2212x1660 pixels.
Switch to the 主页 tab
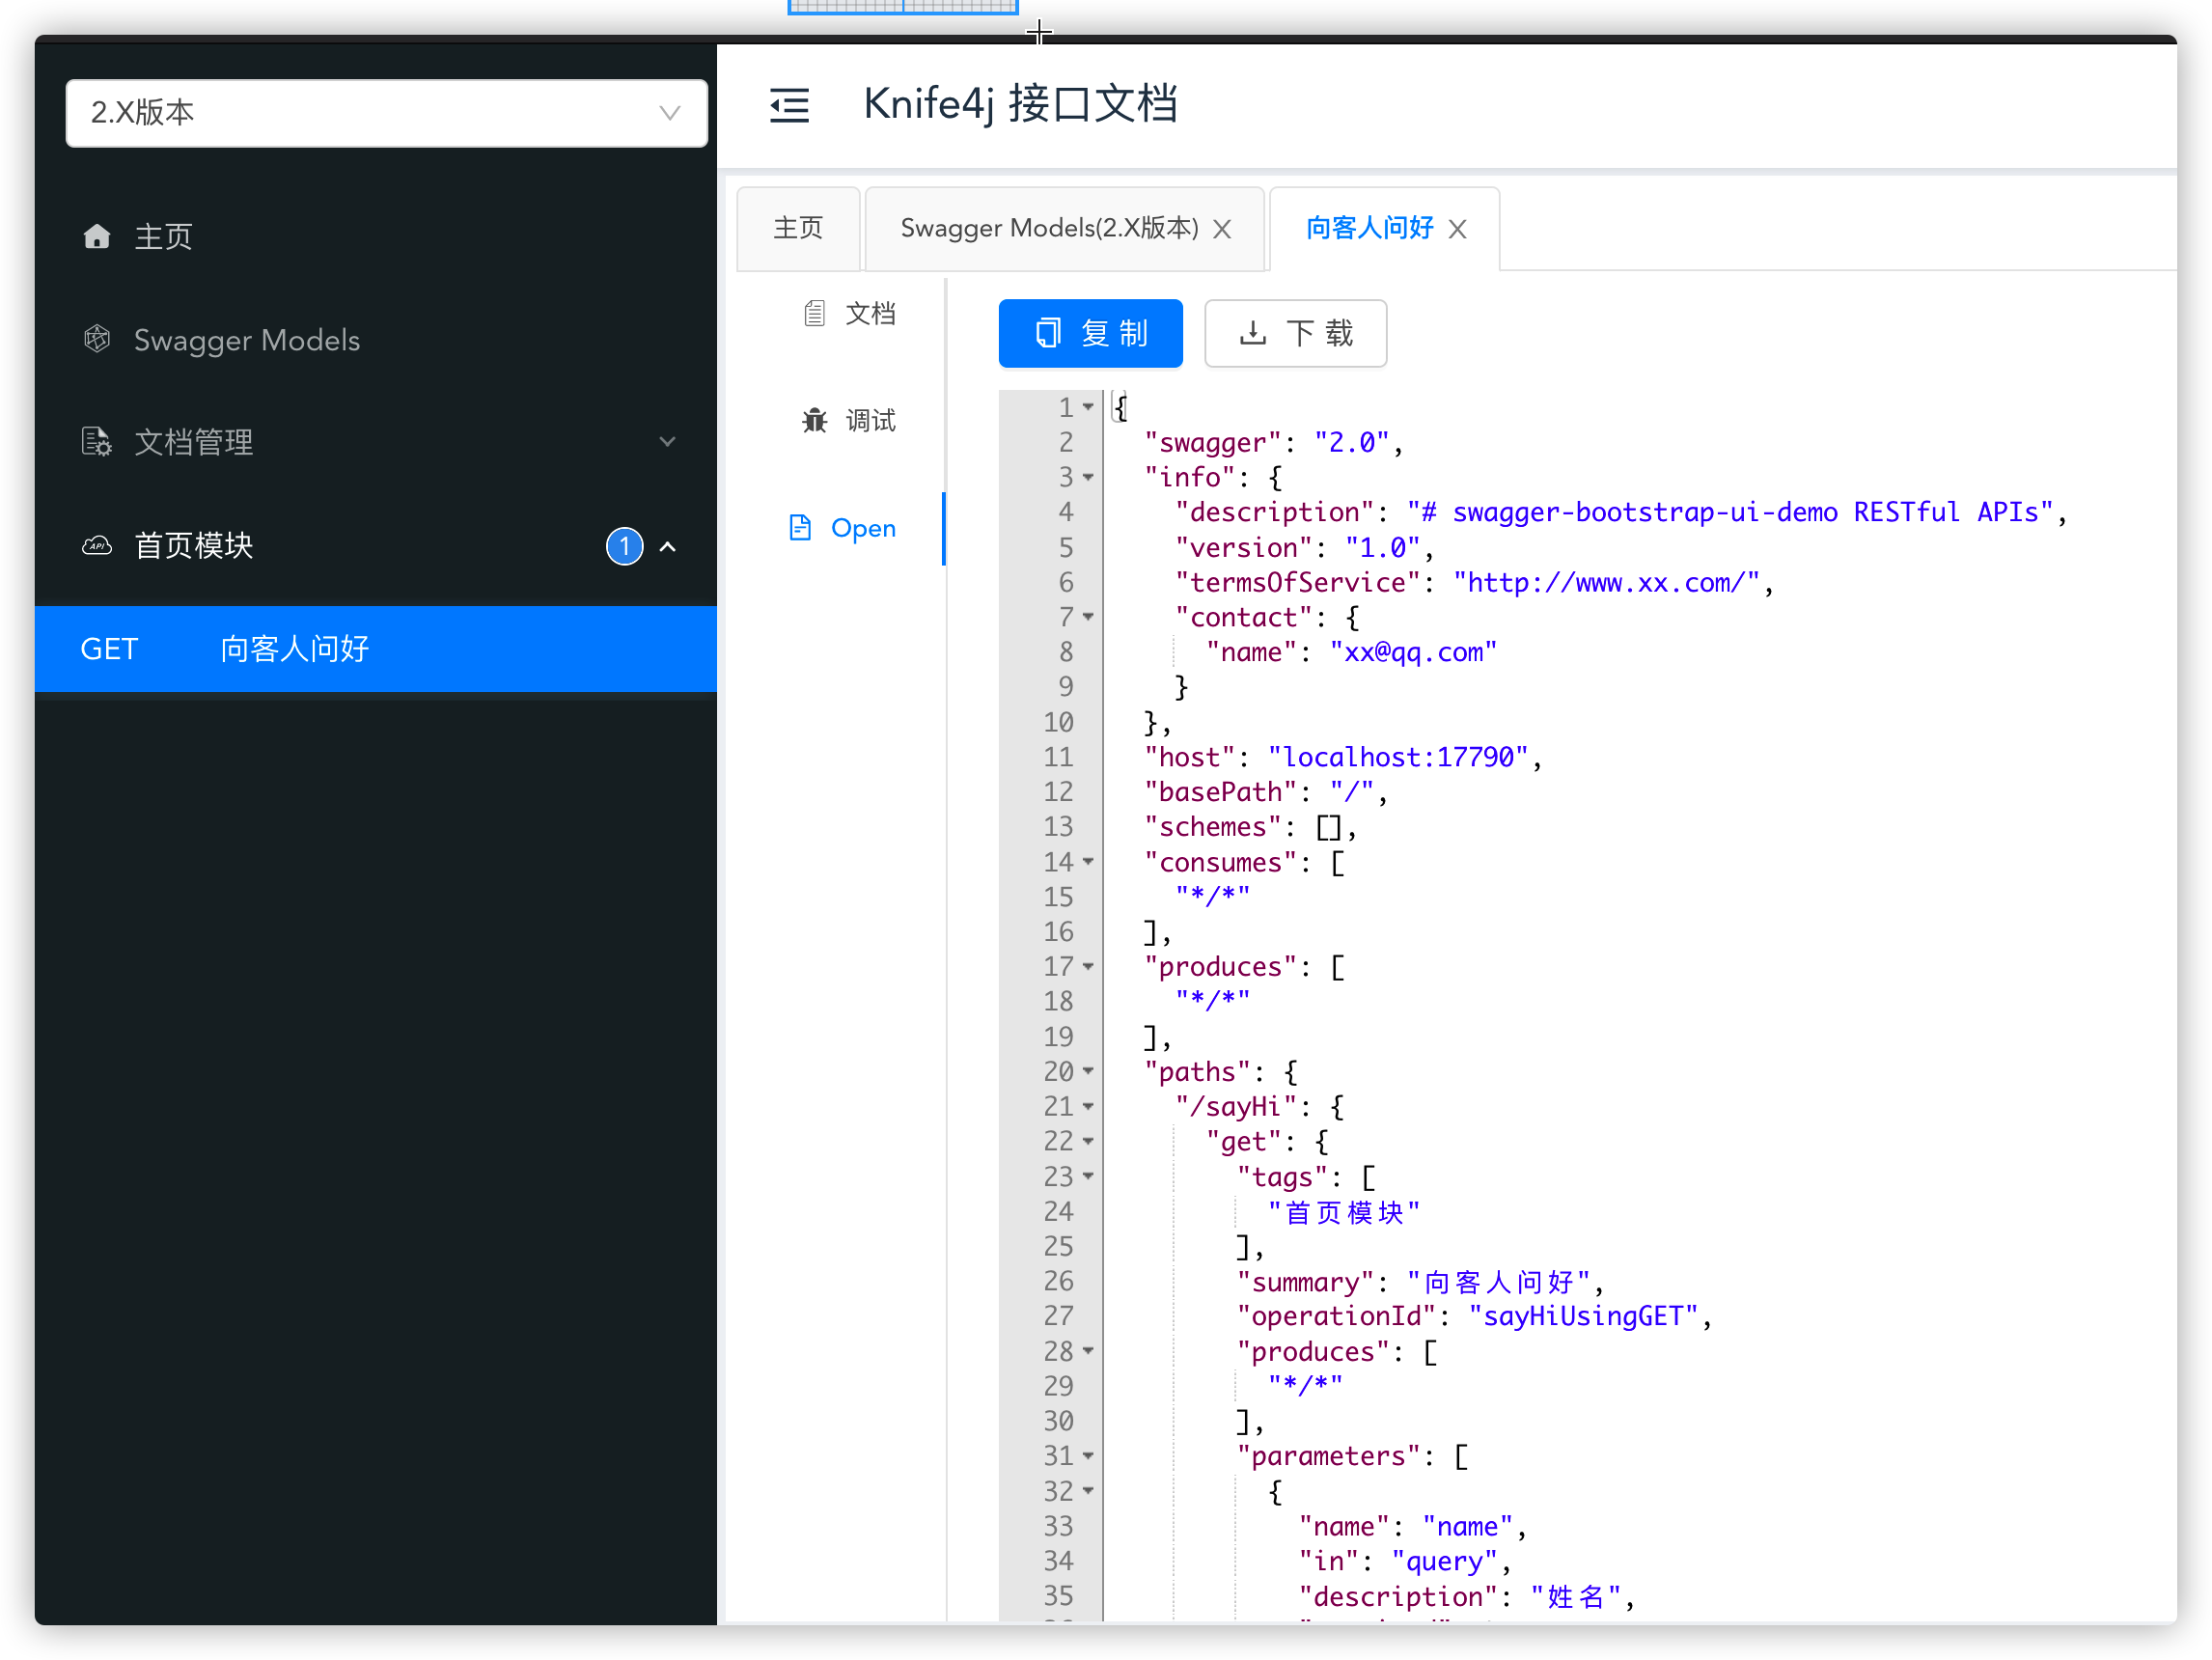pyautogui.click(x=797, y=227)
